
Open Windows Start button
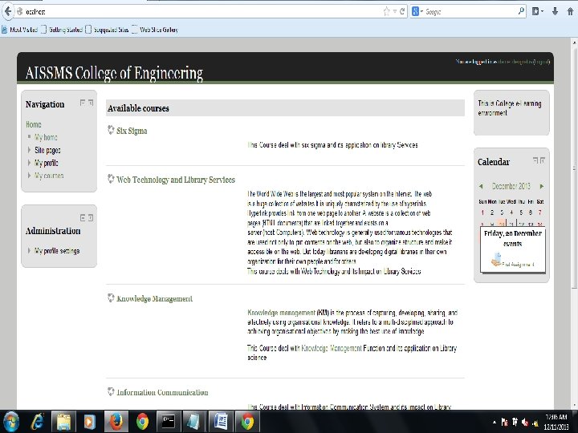11,422
